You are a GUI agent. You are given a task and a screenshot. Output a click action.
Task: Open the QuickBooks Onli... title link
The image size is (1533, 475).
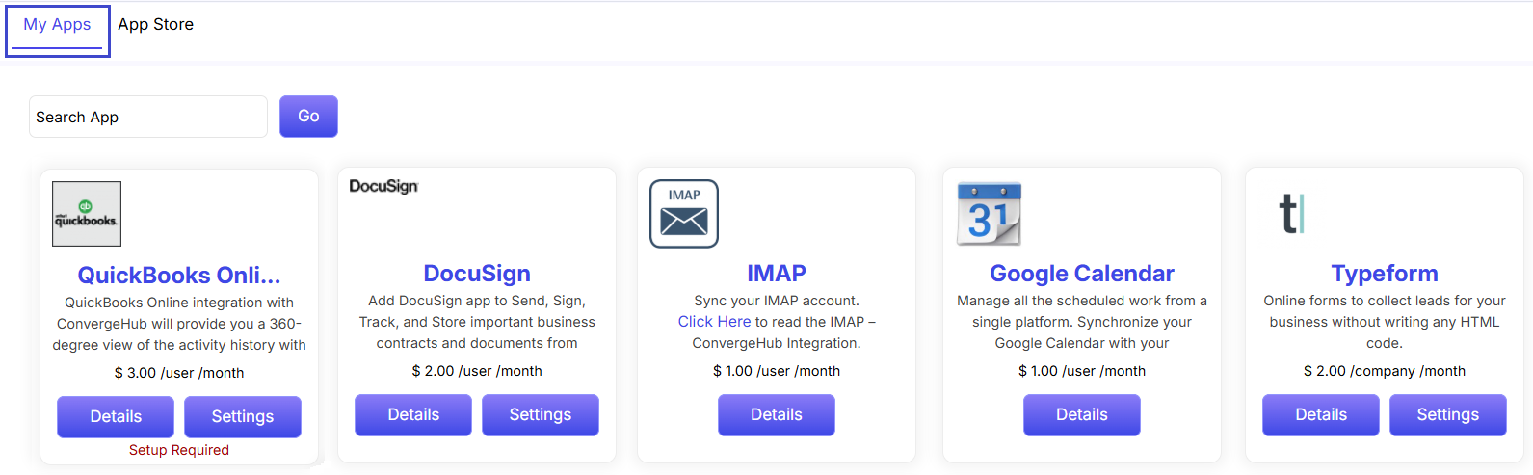(179, 276)
